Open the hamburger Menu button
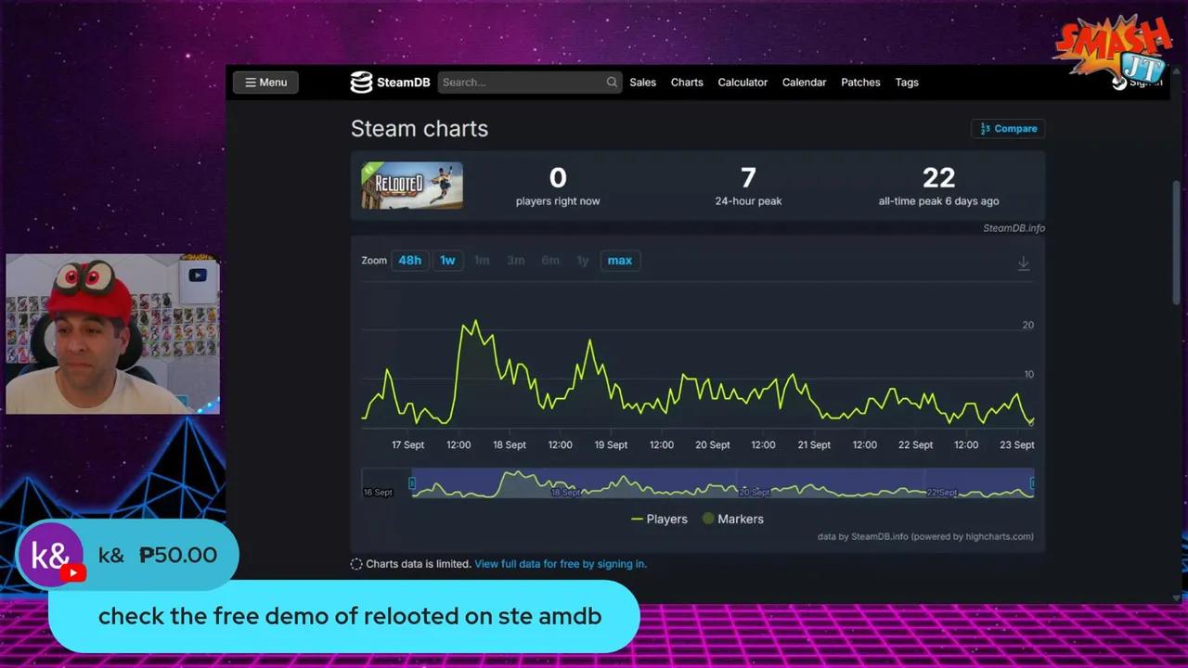Image resolution: width=1188 pixels, height=668 pixels. coord(265,83)
